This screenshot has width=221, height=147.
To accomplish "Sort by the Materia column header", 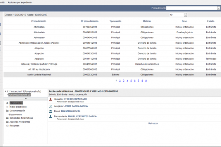I will [147, 21].
